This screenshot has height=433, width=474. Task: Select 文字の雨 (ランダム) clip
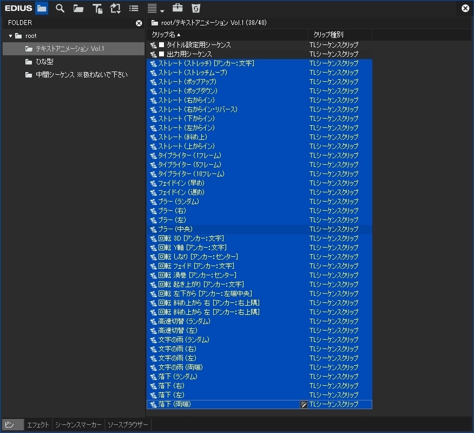pos(259,340)
